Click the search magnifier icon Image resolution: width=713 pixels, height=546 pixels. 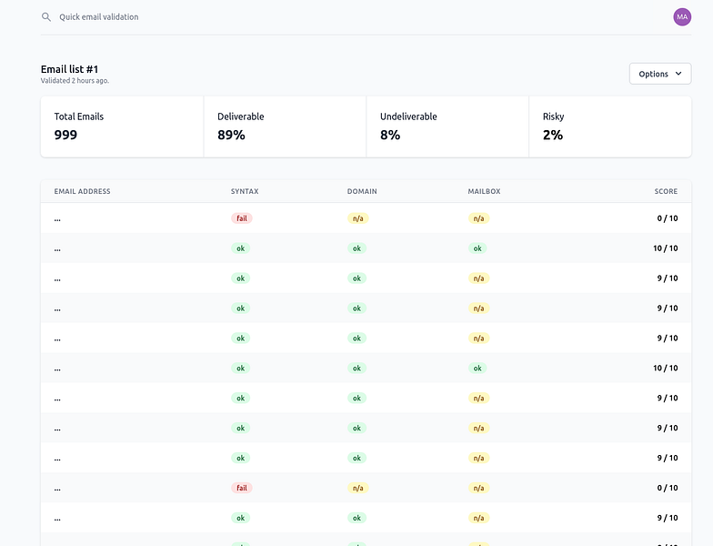click(45, 16)
